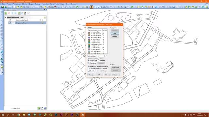Click the < Назад button

(x=91, y=75)
